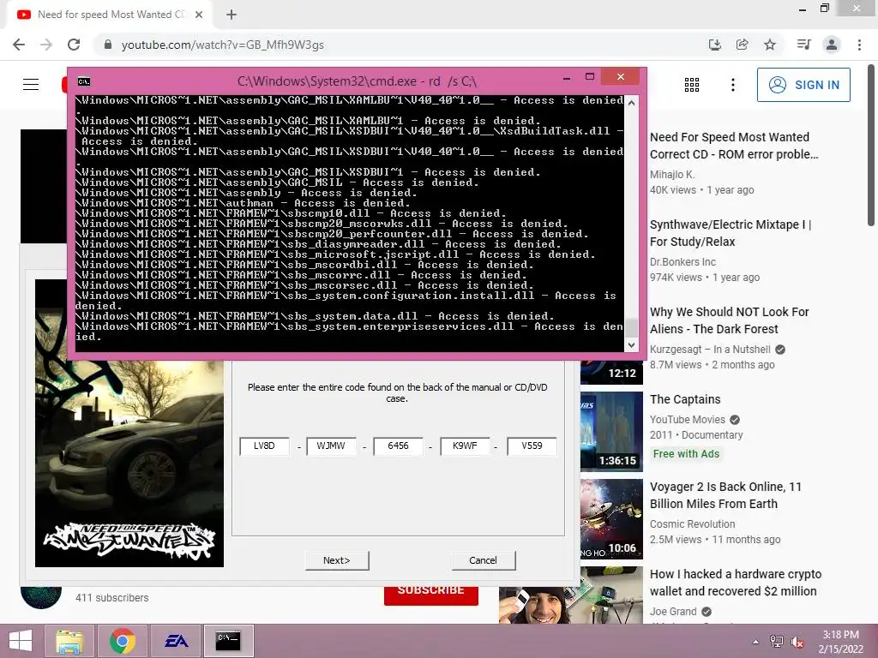Click the 6456 code field
Image resolution: width=878 pixels, height=658 pixels.
pos(398,446)
